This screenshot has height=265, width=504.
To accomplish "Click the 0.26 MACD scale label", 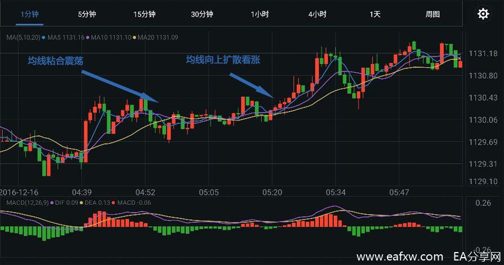I will pyautogui.click(x=483, y=203).
